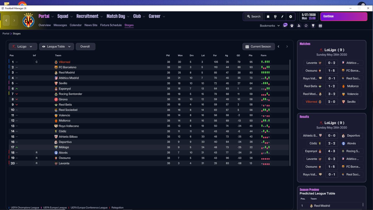Expand the Bookmarks dropdown

(x=270, y=26)
